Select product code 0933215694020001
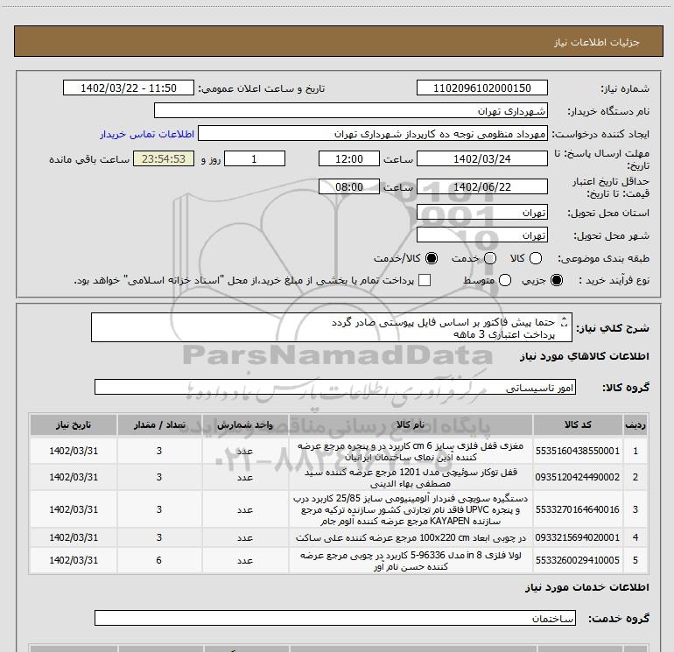Viewport: 674px width, 652px height. 578,537
